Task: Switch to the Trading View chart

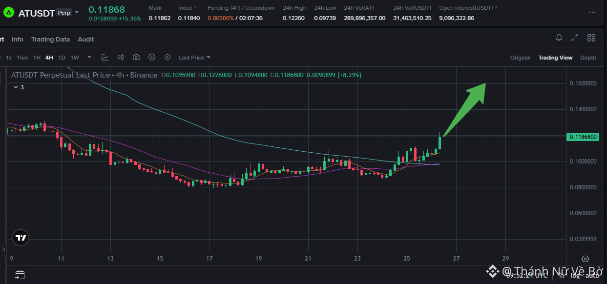Action: (555, 58)
